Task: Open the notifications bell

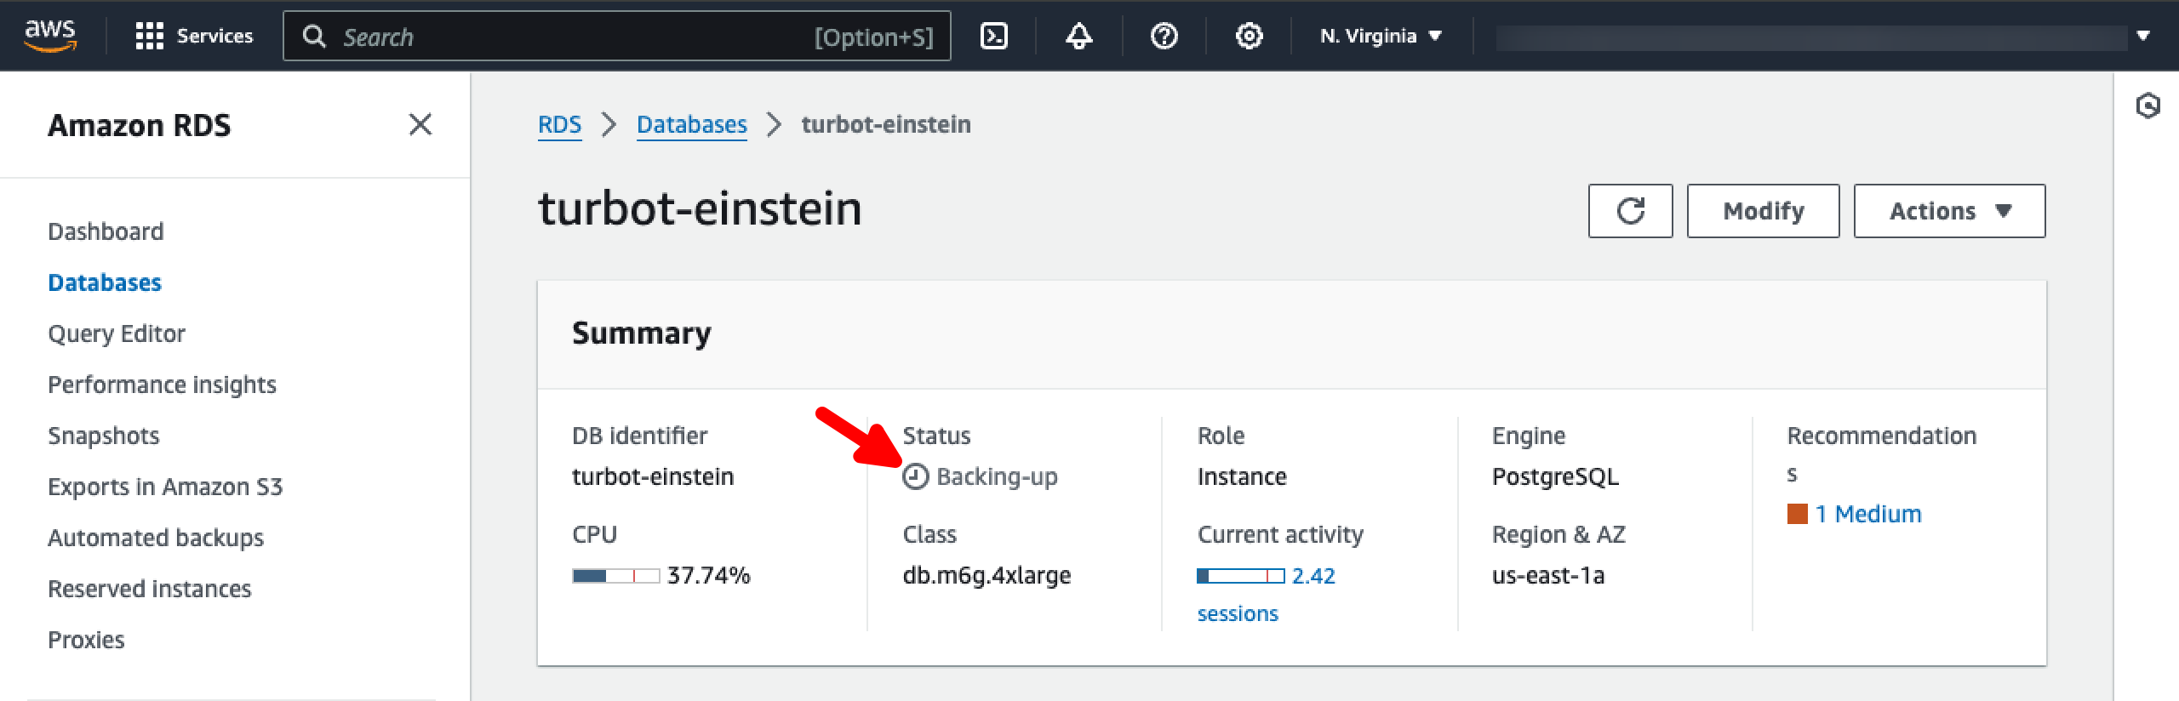Action: 1079,36
